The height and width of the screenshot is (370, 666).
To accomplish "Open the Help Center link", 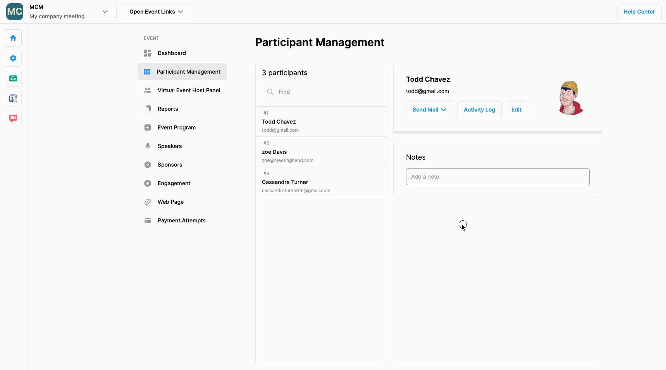I will click(x=639, y=12).
